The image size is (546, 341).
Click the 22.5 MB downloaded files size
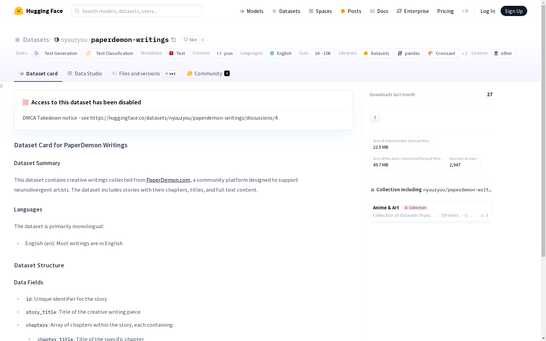point(380,147)
